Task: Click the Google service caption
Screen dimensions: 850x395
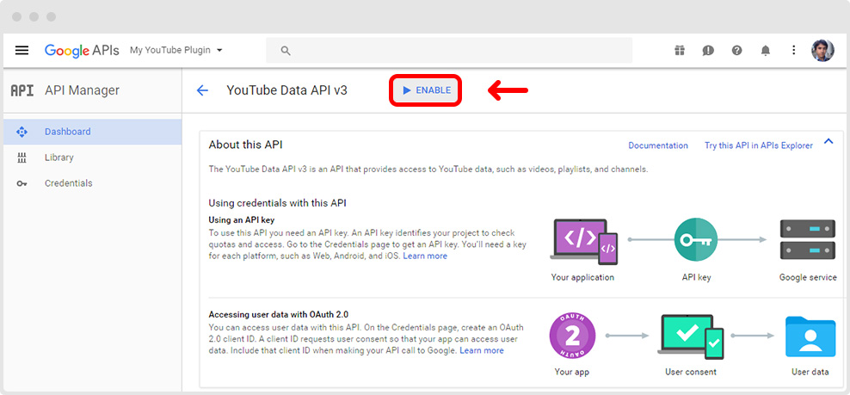Action: 808,277
